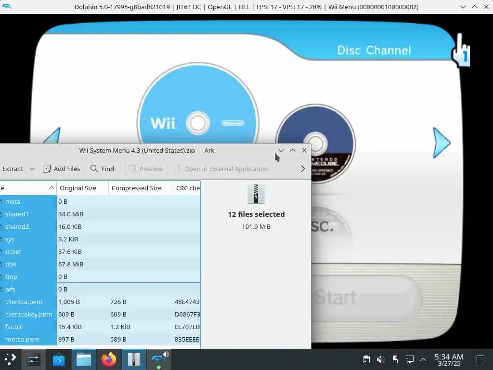Close the Ark window

pyautogui.click(x=304, y=150)
